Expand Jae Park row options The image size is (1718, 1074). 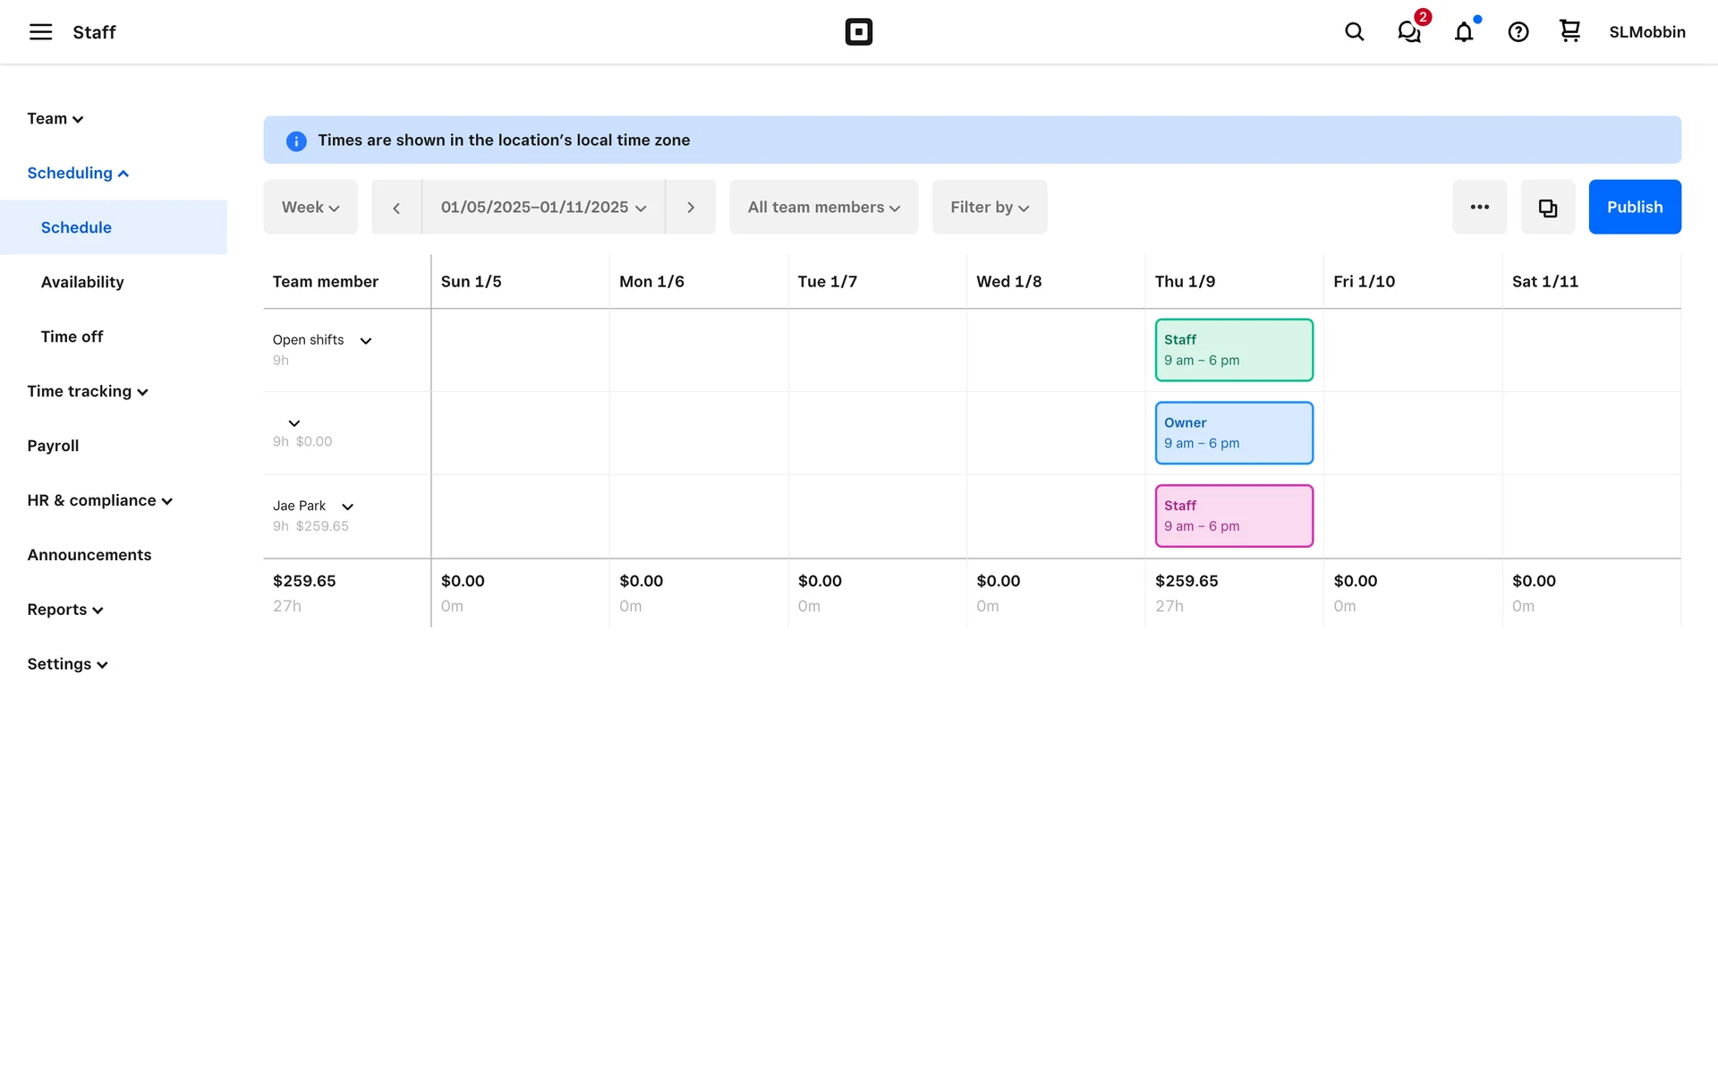[x=348, y=507]
